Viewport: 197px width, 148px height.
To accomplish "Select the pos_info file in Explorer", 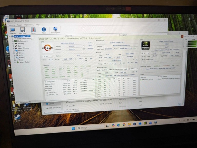I will point(72,106).
